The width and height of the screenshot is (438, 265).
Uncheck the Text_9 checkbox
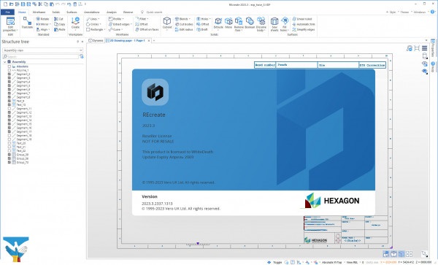click(9, 101)
